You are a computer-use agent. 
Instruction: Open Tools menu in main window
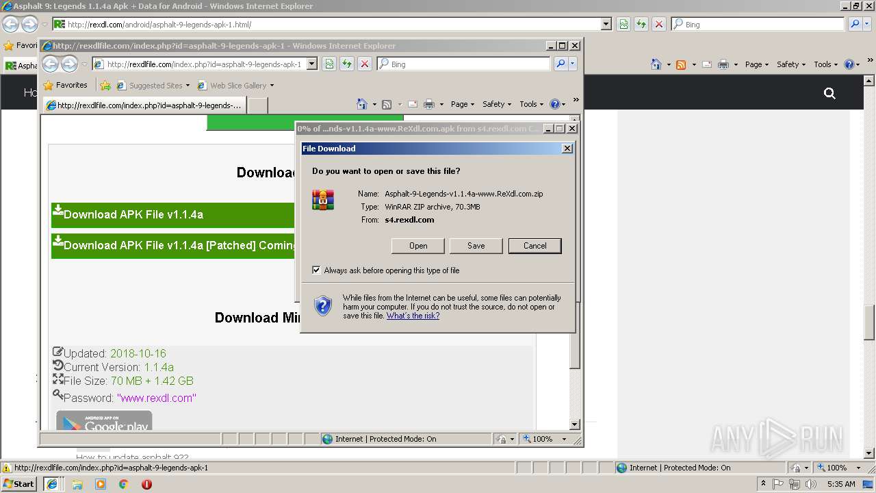coord(826,64)
